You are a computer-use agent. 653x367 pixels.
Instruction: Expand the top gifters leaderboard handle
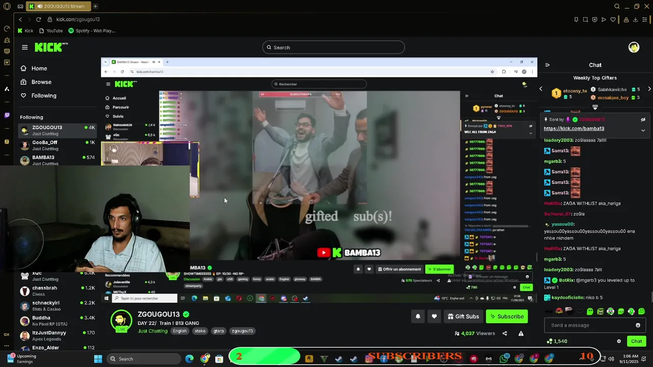[595, 107]
